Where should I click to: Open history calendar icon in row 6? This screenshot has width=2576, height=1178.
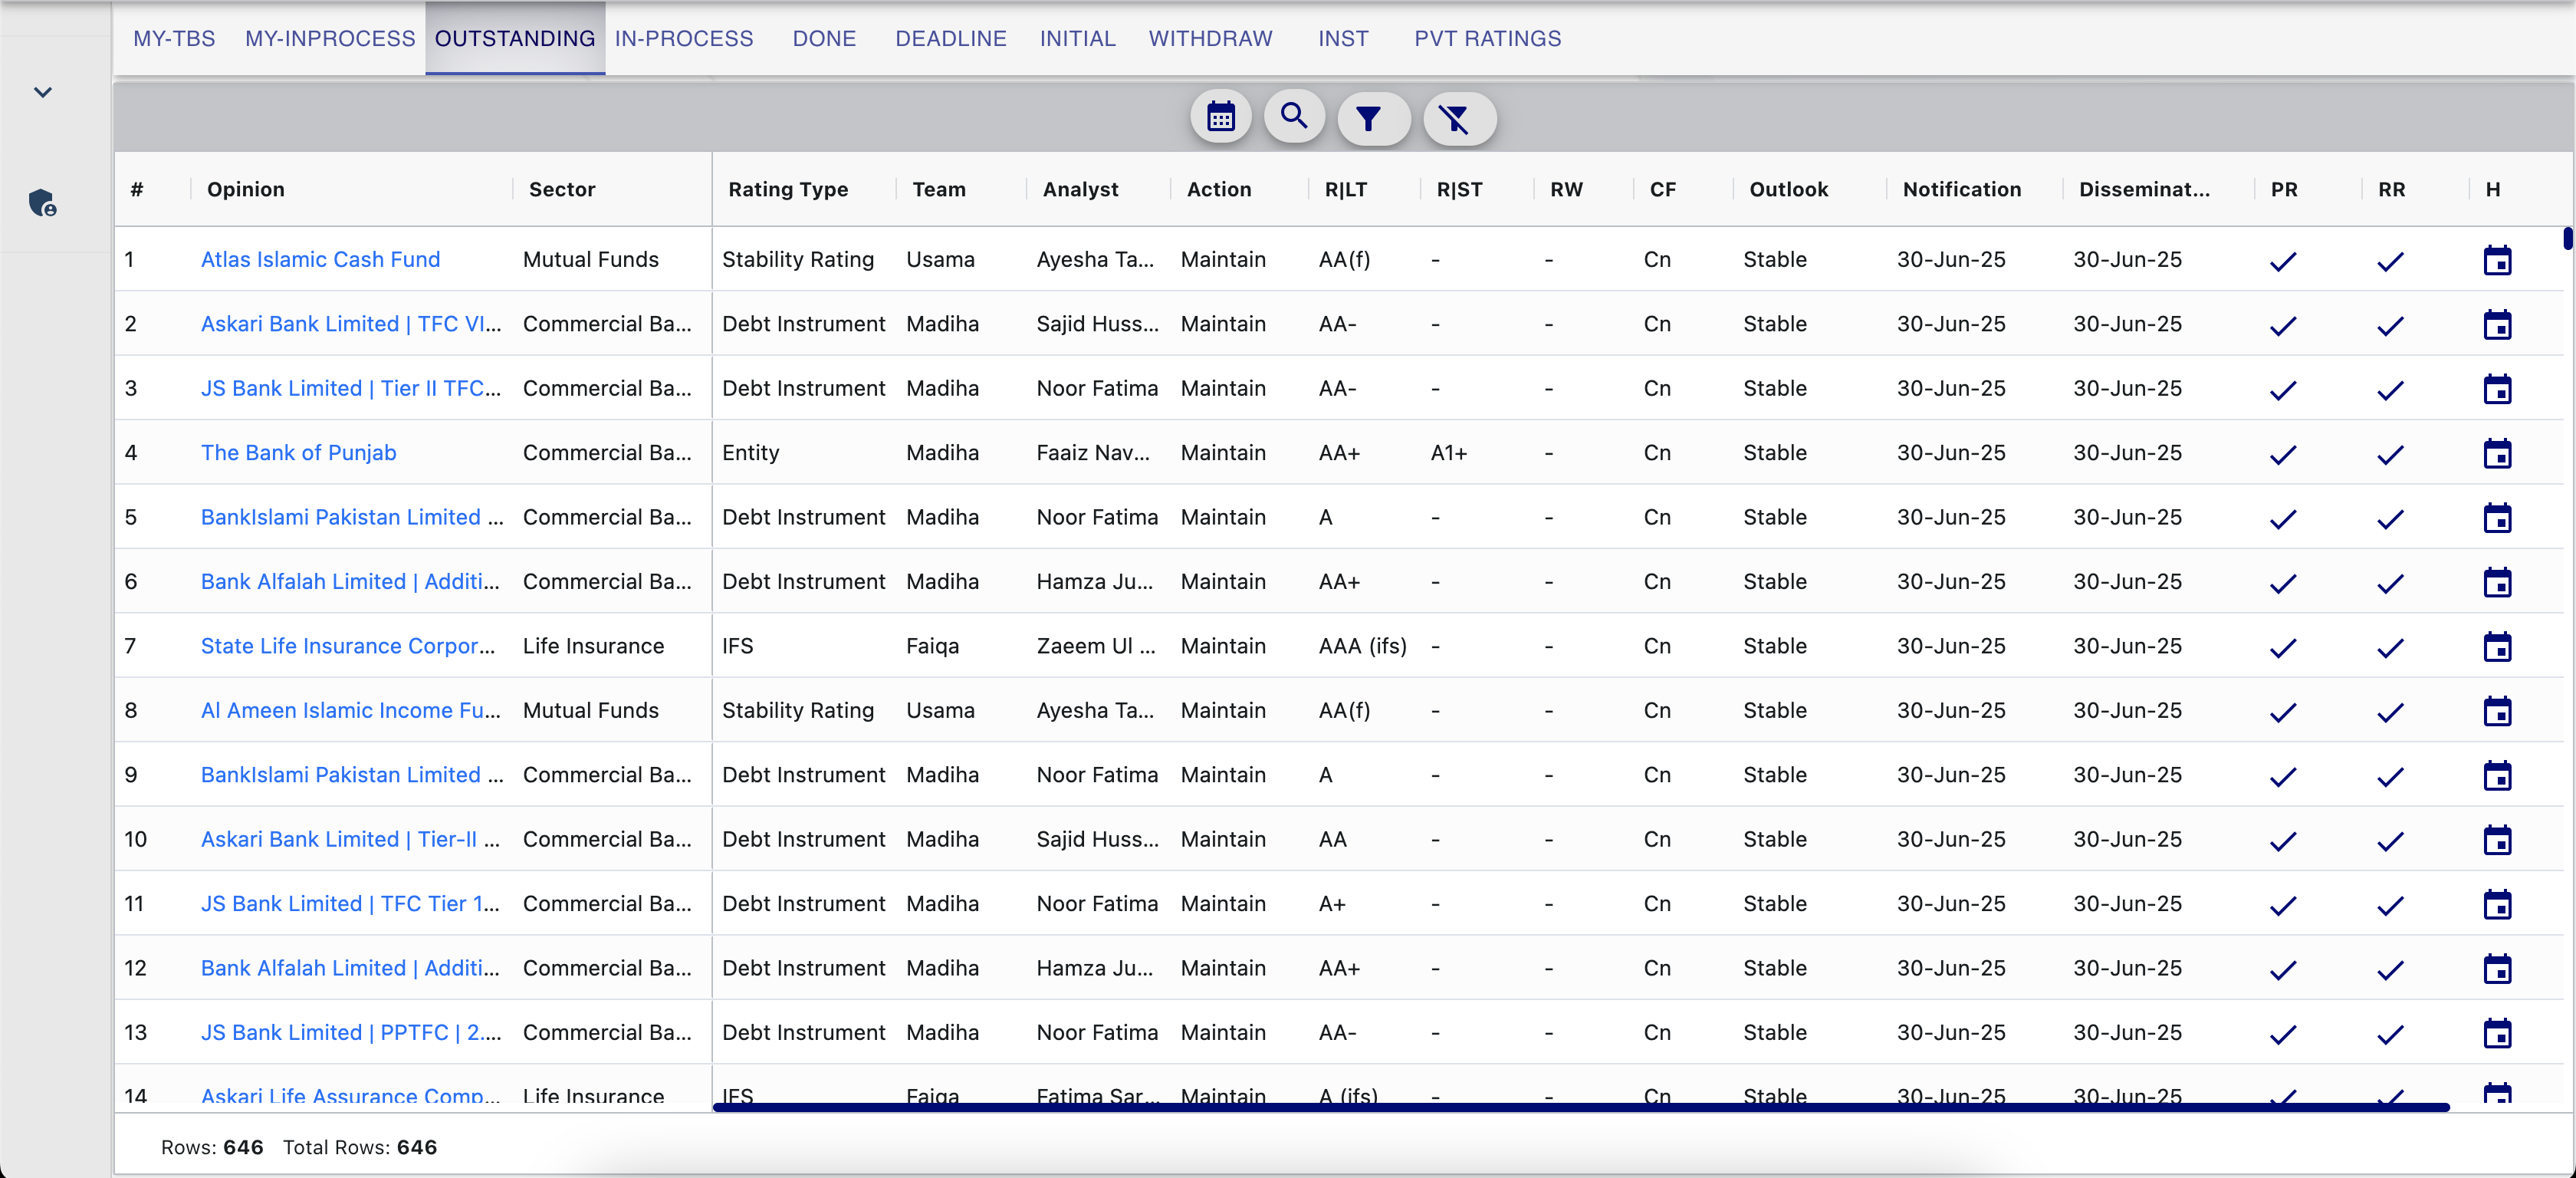[2497, 582]
